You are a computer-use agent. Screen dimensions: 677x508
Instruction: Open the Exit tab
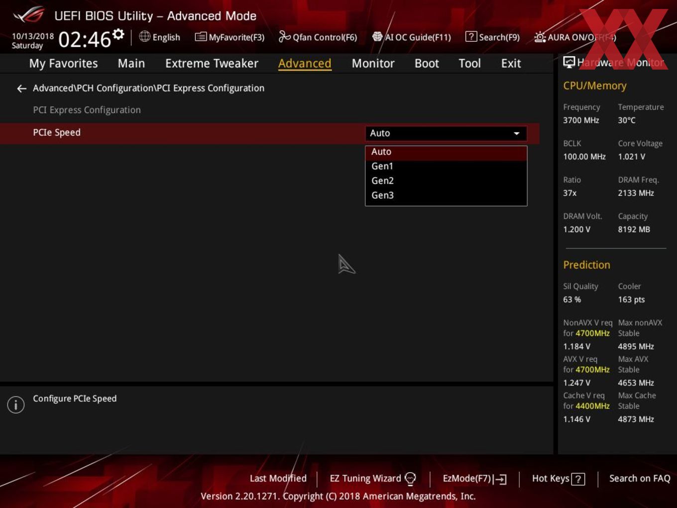coord(511,63)
